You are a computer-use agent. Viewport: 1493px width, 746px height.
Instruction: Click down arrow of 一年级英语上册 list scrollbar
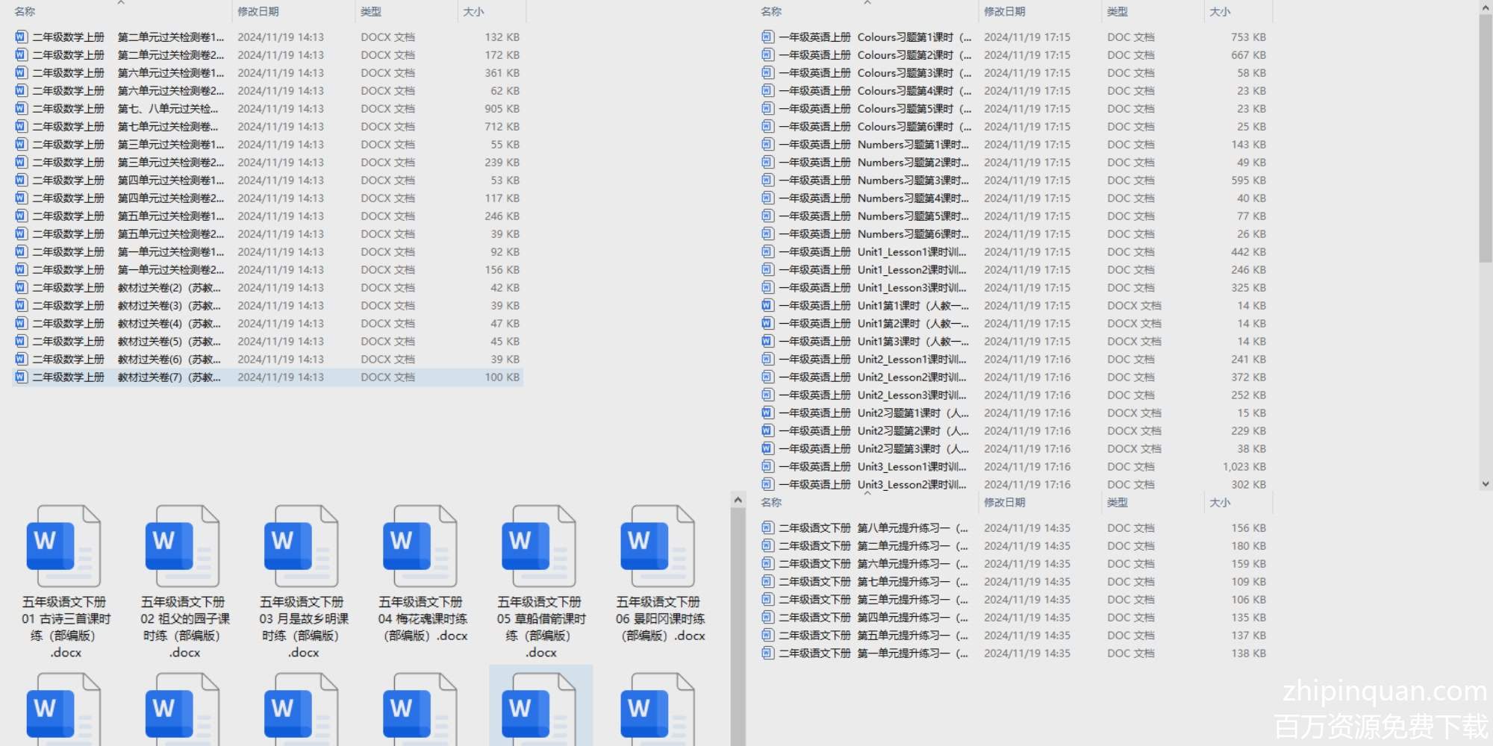click(x=1486, y=483)
